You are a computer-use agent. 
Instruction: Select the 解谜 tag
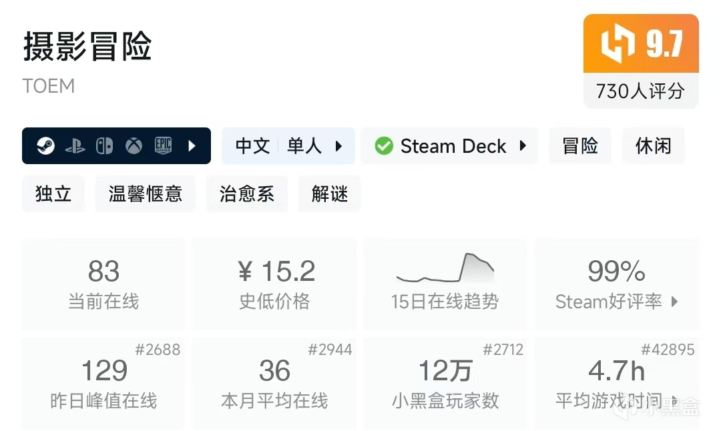point(330,193)
